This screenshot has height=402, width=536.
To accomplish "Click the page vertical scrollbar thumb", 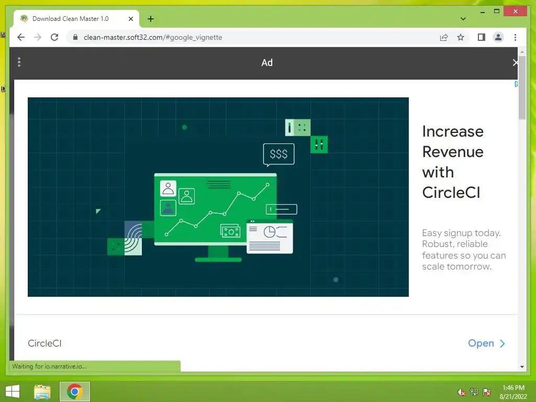I will 522,87.
